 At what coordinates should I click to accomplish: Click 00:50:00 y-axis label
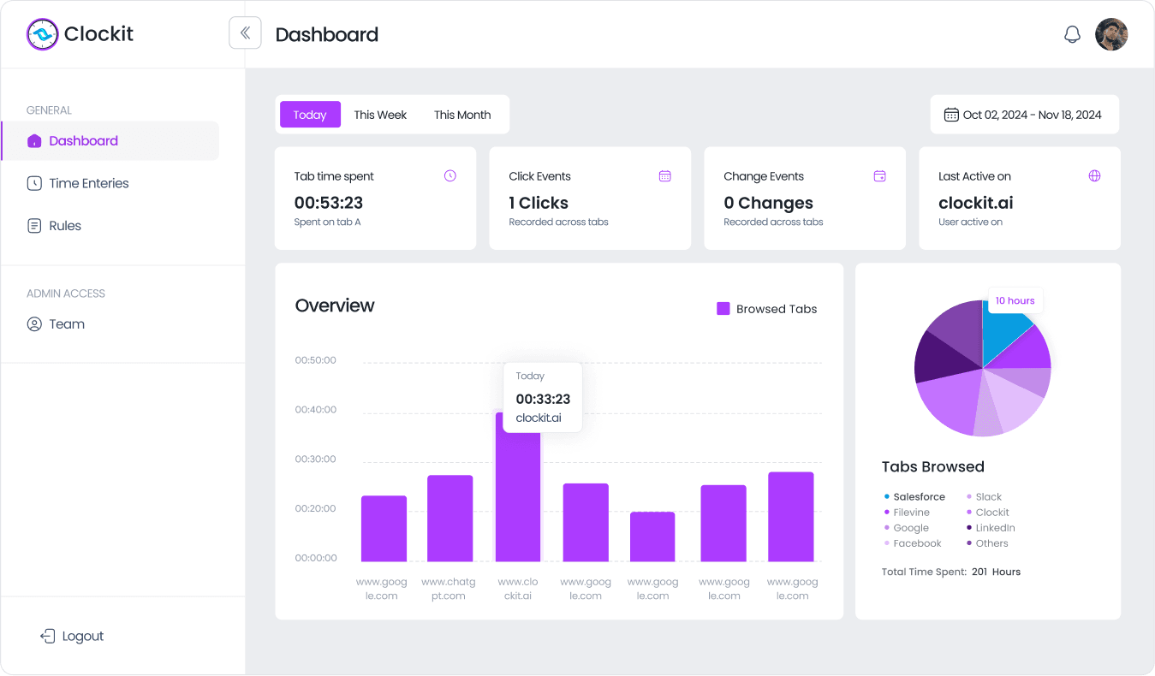pyautogui.click(x=316, y=360)
